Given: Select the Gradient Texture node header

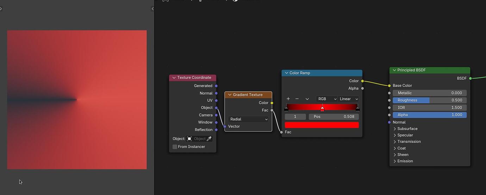Looking at the screenshot, I should 248,95.
